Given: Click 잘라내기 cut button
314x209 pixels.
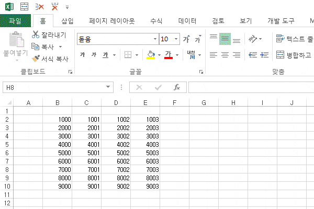Looking at the screenshot, I should (49, 35).
